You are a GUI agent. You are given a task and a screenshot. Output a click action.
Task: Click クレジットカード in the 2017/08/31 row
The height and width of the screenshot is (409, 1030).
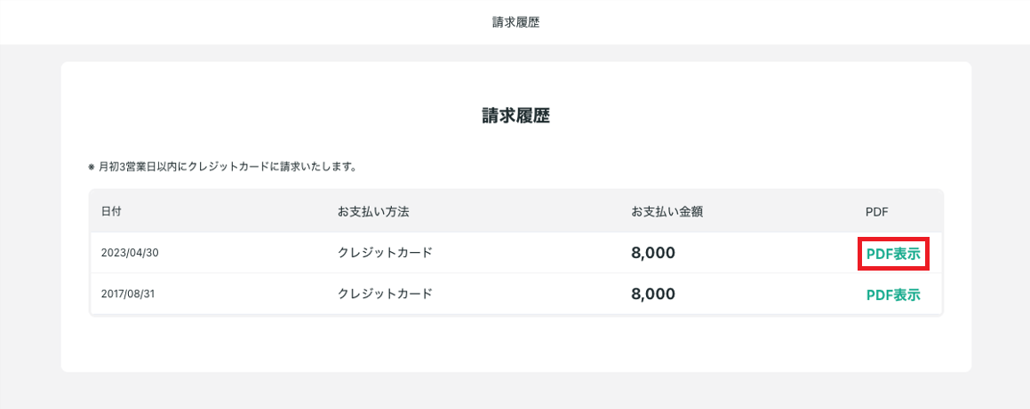tap(385, 294)
